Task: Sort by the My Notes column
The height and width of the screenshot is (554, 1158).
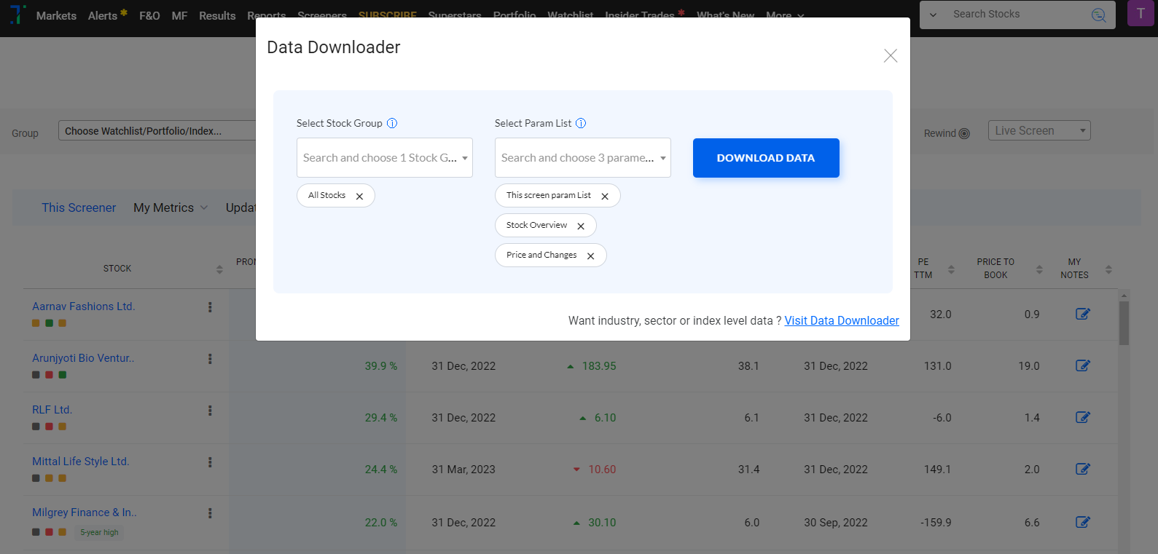Action: [1108, 269]
